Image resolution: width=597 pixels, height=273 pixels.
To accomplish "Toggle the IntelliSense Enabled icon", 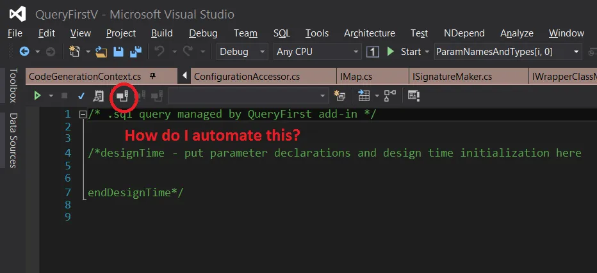I will [414, 96].
